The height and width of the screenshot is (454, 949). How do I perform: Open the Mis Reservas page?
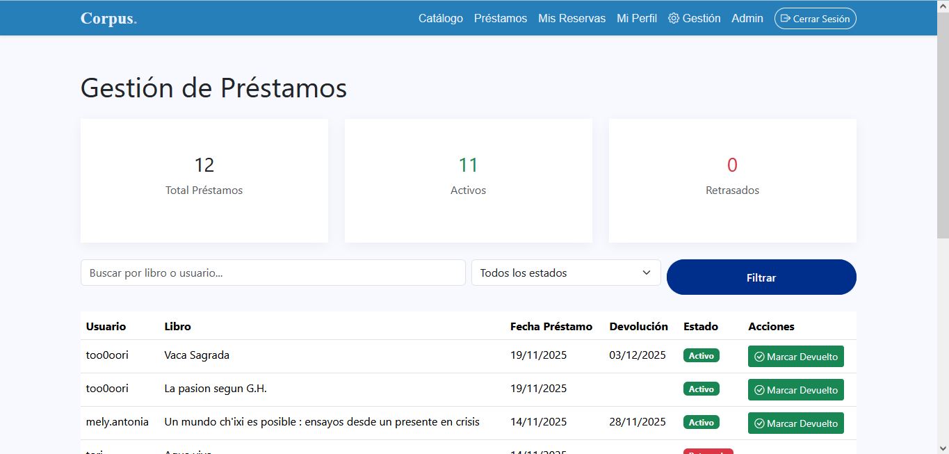(571, 18)
